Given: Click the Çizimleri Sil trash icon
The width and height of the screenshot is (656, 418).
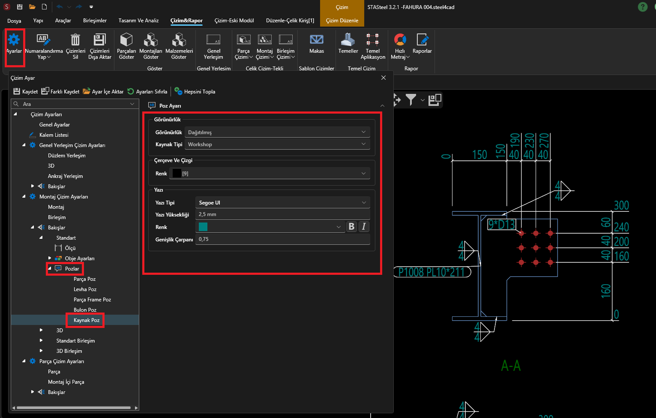Looking at the screenshot, I should click(75, 40).
